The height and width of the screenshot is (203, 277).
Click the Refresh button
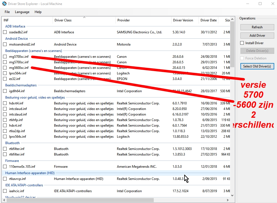(257, 27)
